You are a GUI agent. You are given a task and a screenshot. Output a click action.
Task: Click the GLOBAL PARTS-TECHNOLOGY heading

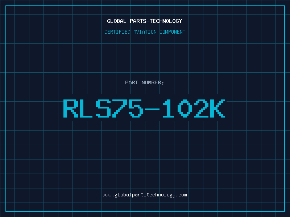pyautogui.click(x=145, y=21)
